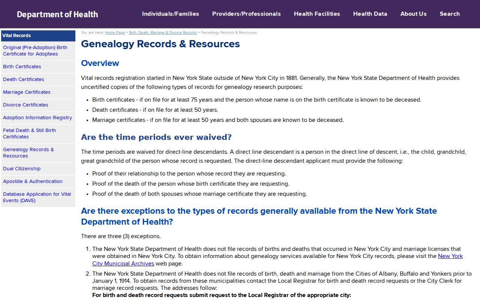This screenshot has width=480, height=300.
Task: Open the Individuals/Families menu
Action: tap(170, 14)
